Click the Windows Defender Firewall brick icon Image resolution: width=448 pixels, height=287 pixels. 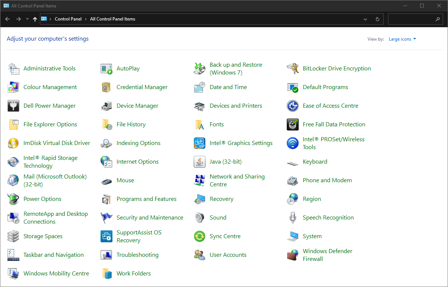(x=293, y=255)
